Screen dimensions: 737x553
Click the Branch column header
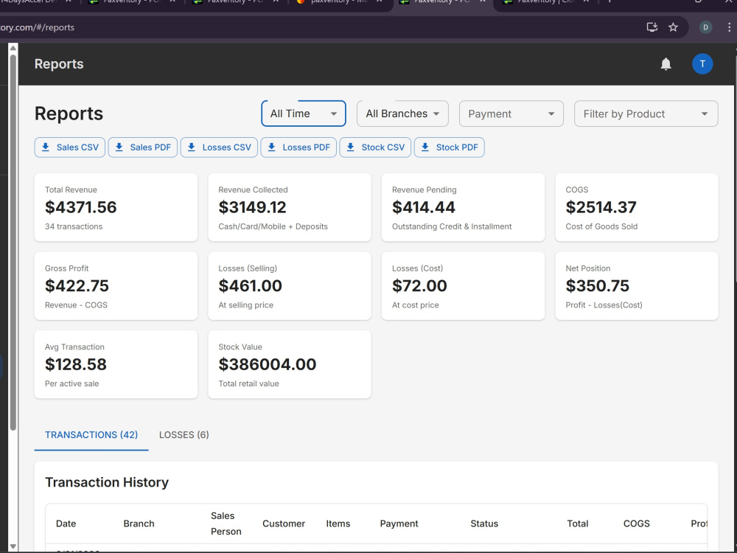(x=139, y=524)
